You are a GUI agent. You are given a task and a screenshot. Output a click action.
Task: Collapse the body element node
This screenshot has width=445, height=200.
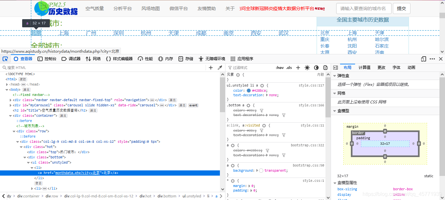[7, 90]
